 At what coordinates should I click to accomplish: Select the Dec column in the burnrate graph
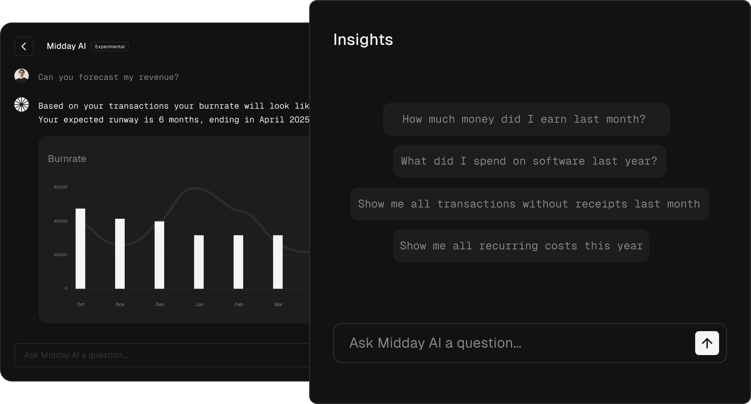pos(160,254)
